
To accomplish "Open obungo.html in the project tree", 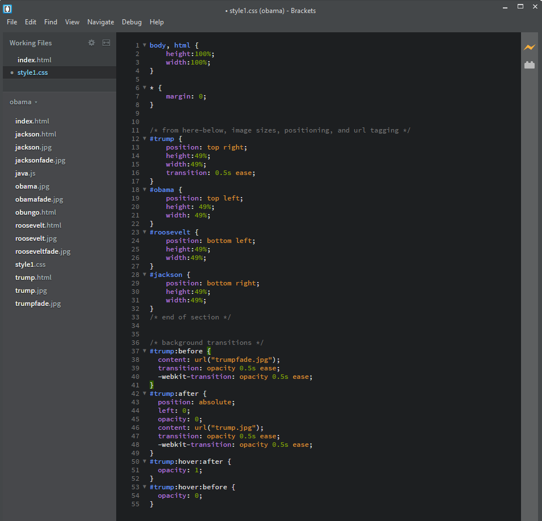I will point(36,212).
